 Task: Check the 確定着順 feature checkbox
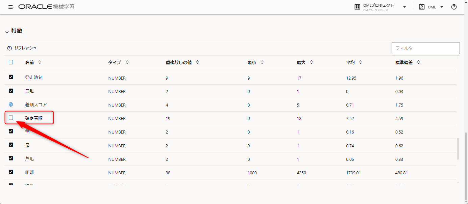pyautogui.click(x=11, y=118)
